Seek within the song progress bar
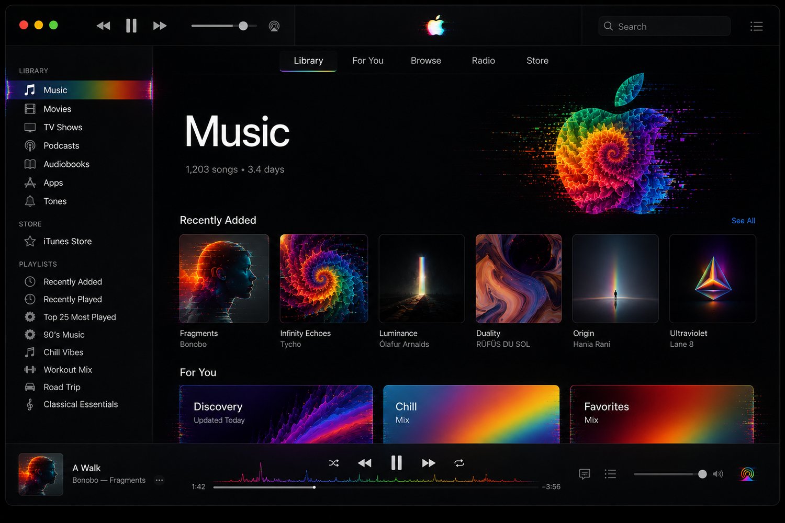The image size is (785, 523). click(376, 487)
